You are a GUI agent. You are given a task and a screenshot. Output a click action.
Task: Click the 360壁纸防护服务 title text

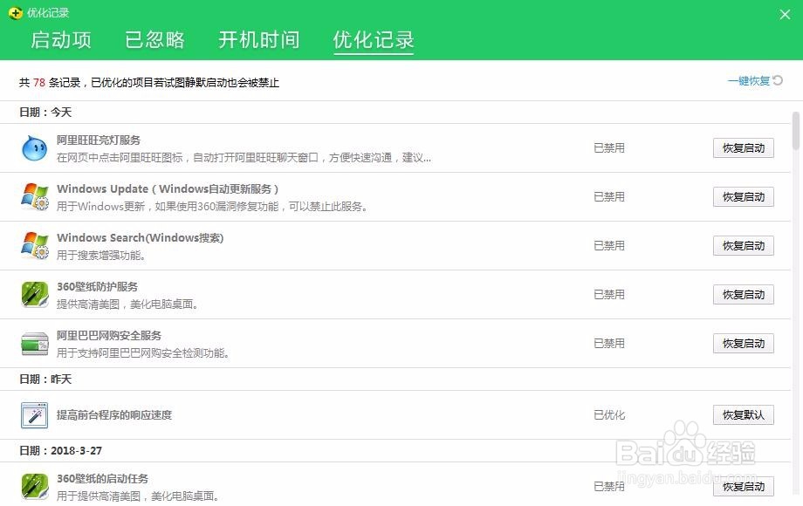tap(97, 286)
